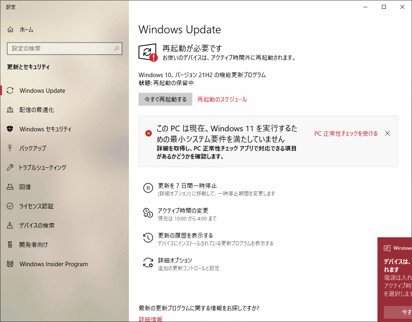This screenshot has width=412, height=322.
Task: Click the 現在は 10:00 から 4:00 まで text
Action: pyautogui.click(x=187, y=218)
